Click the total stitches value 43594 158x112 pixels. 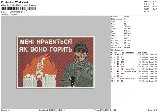[x=154, y=2]
